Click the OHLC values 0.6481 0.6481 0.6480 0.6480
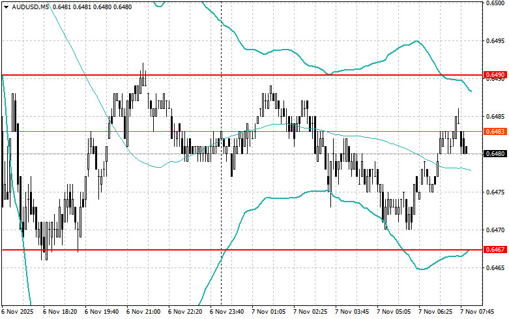Image resolution: width=509 pixels, height=319 pixels. tap(92, 7)
